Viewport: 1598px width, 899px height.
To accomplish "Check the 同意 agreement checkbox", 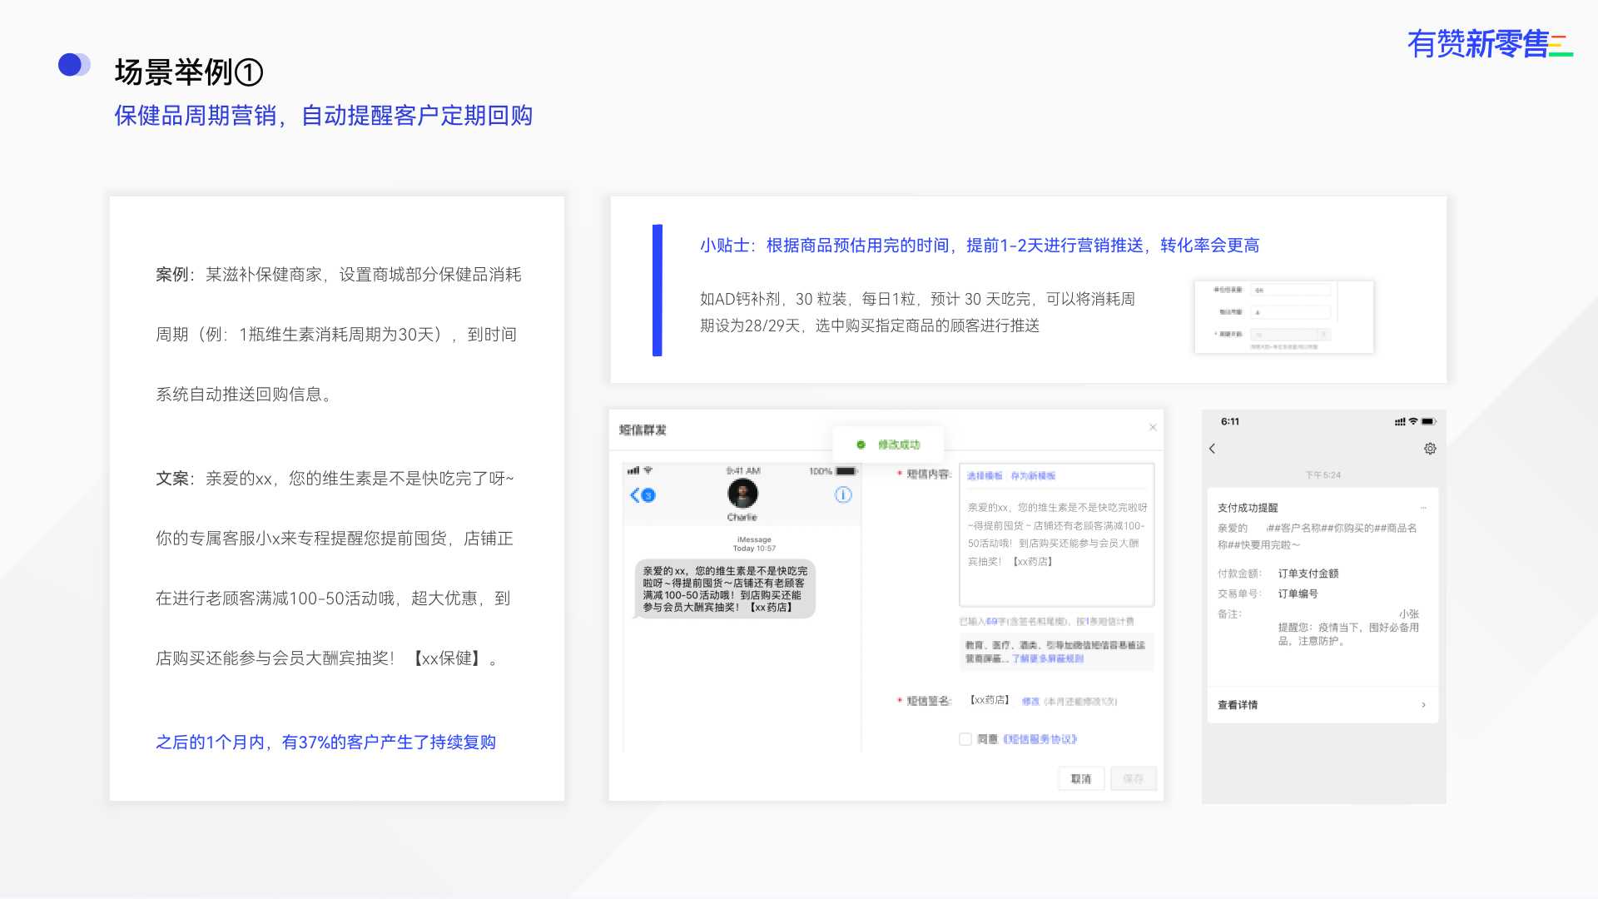I will click(965, 739).
